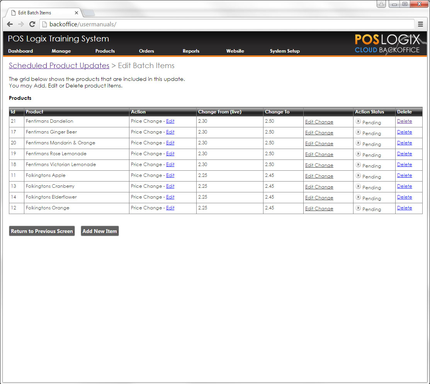This screenshot has height=384, width=430.
Task: Click Pending status icon for Fentimans Ginger Beer
Action: [358, 132]
